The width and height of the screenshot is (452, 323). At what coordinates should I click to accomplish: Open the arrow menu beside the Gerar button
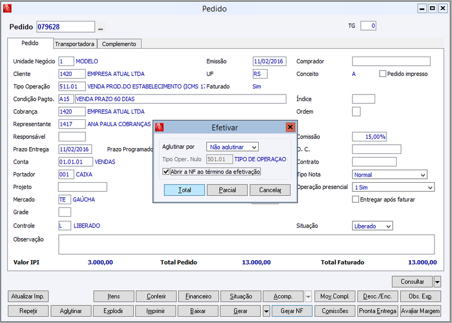tap(266, 311)
